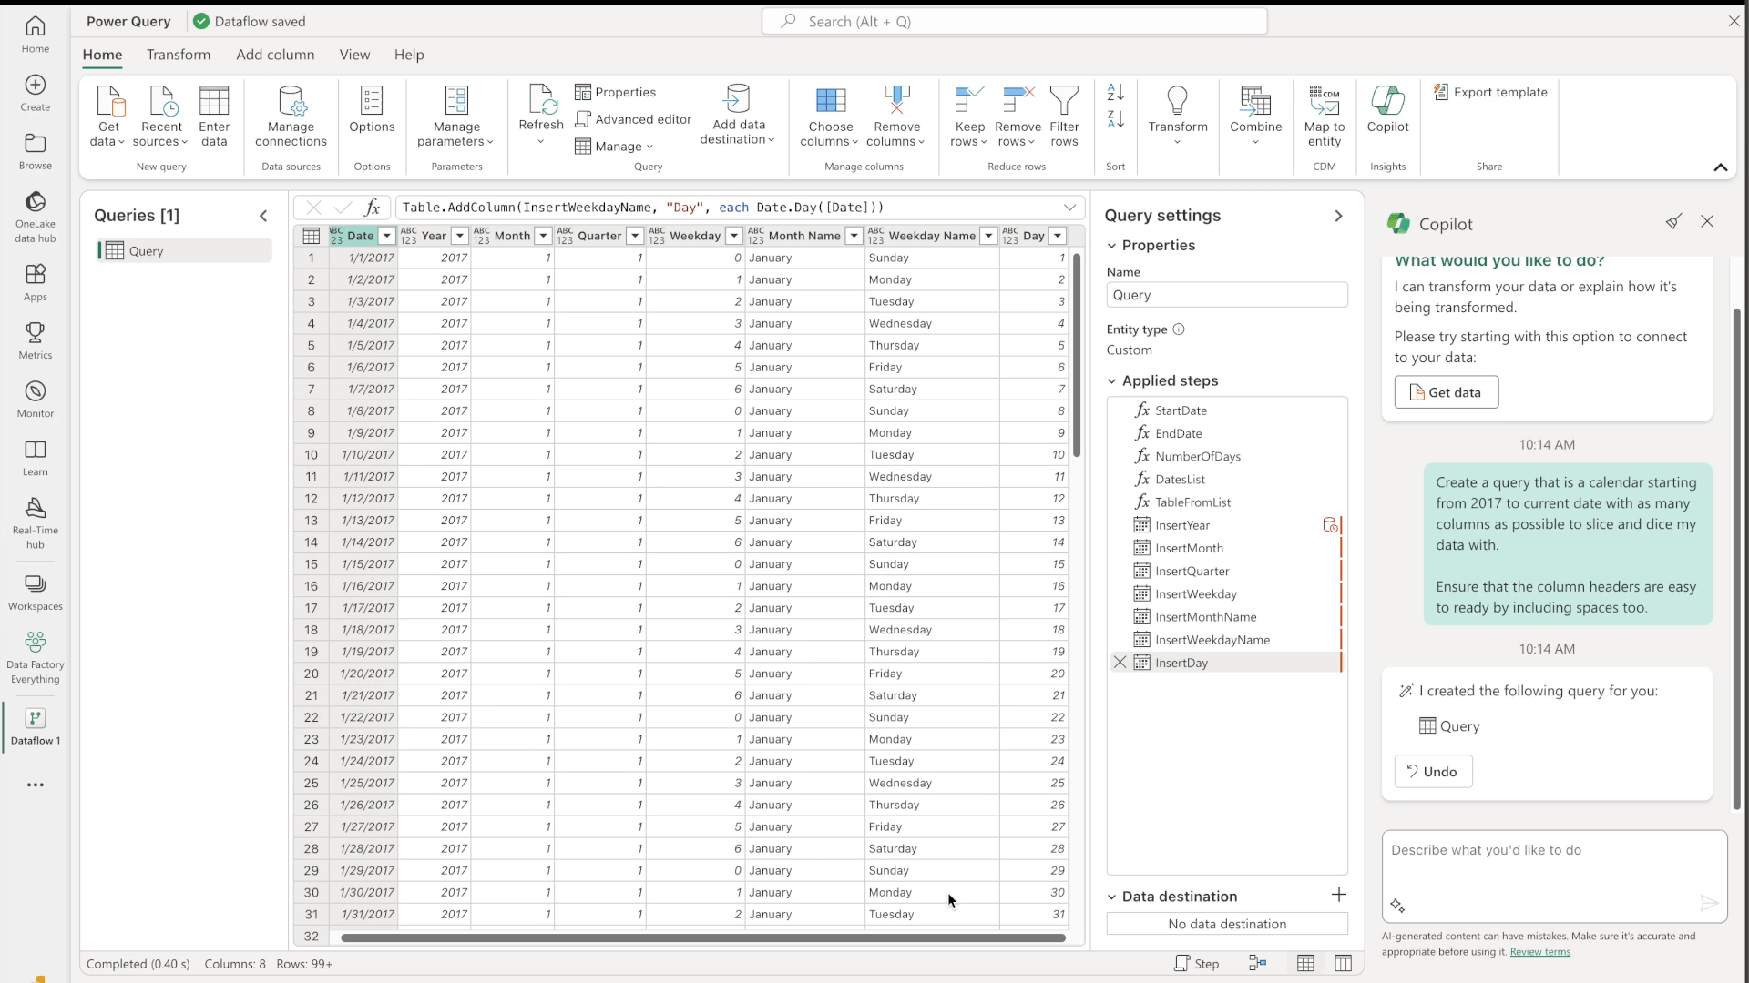Open Monitor in the left sidebar
Viewport: 1749px width, 983px height.
[36, 399]
